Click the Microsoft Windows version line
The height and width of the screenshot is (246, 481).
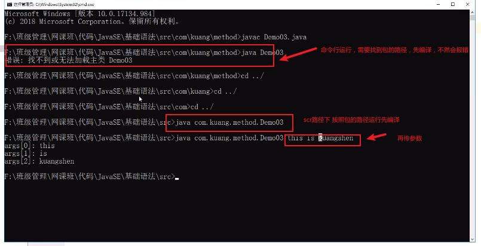[79, 14]
